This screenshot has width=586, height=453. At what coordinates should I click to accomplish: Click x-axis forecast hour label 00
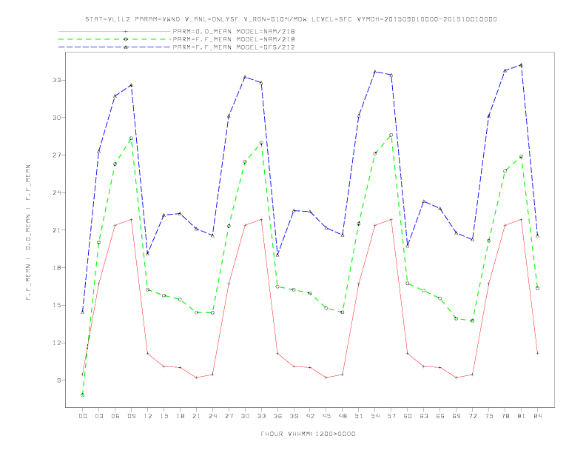point(83,416)
